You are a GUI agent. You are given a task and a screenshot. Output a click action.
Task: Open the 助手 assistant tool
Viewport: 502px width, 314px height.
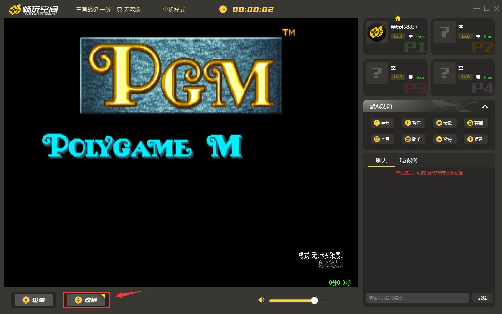(413, 139)
